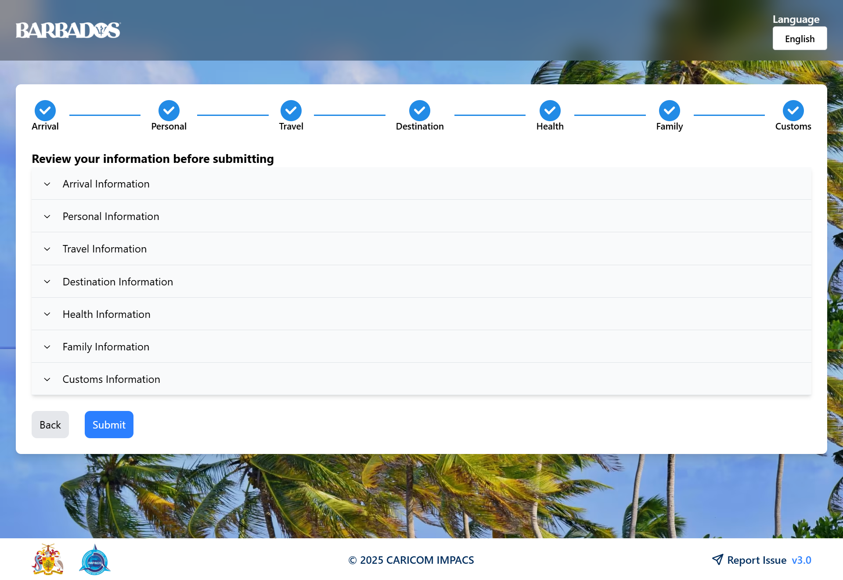Image resolution: width=843 pixels, height=580 pixels.
Task: Expand the Health Information chevron
Action: click(47, 314)
